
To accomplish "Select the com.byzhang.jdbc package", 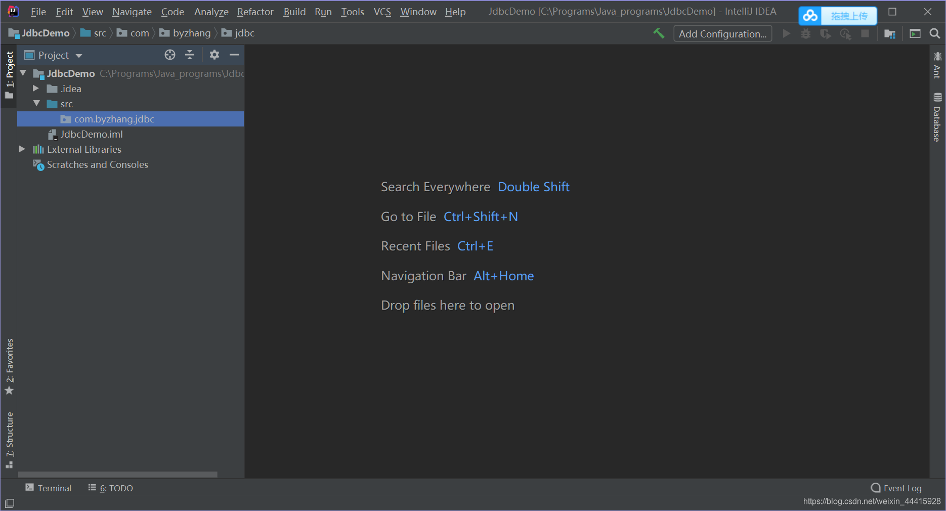I will [x=131, y=119].
